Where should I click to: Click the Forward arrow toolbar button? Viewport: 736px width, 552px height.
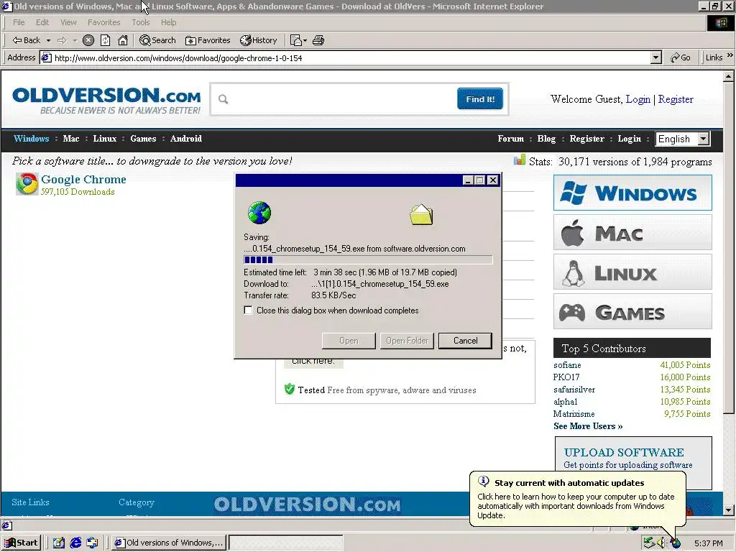[62, 40]
